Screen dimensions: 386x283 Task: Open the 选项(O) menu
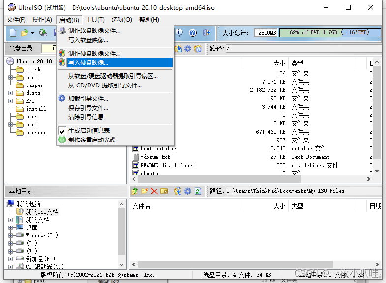point(121,20)
